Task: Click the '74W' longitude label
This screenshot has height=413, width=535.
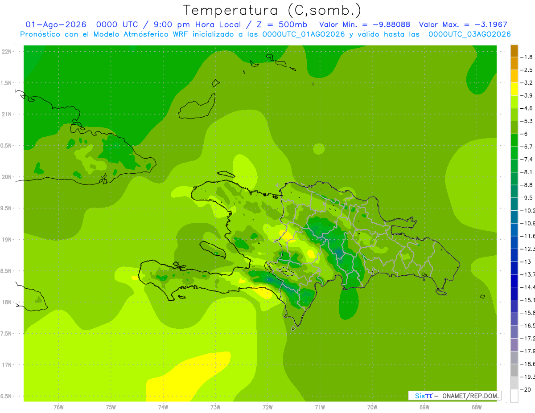Action: click(163, 407)
